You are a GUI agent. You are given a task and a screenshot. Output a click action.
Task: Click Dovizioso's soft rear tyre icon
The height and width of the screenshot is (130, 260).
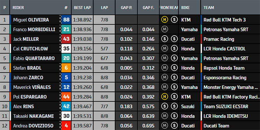point(174,125)
